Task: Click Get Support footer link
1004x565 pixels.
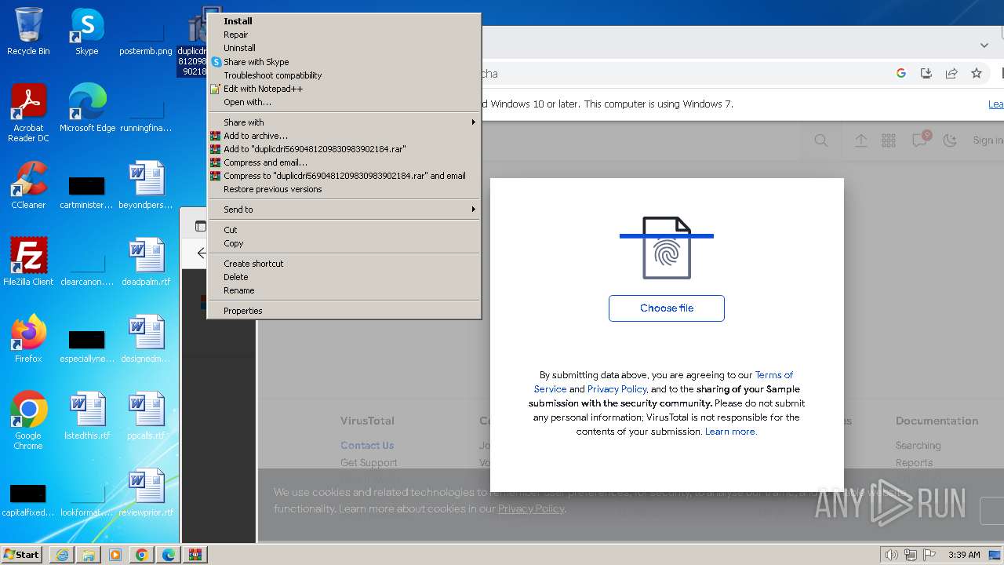Action: [369, 463]
